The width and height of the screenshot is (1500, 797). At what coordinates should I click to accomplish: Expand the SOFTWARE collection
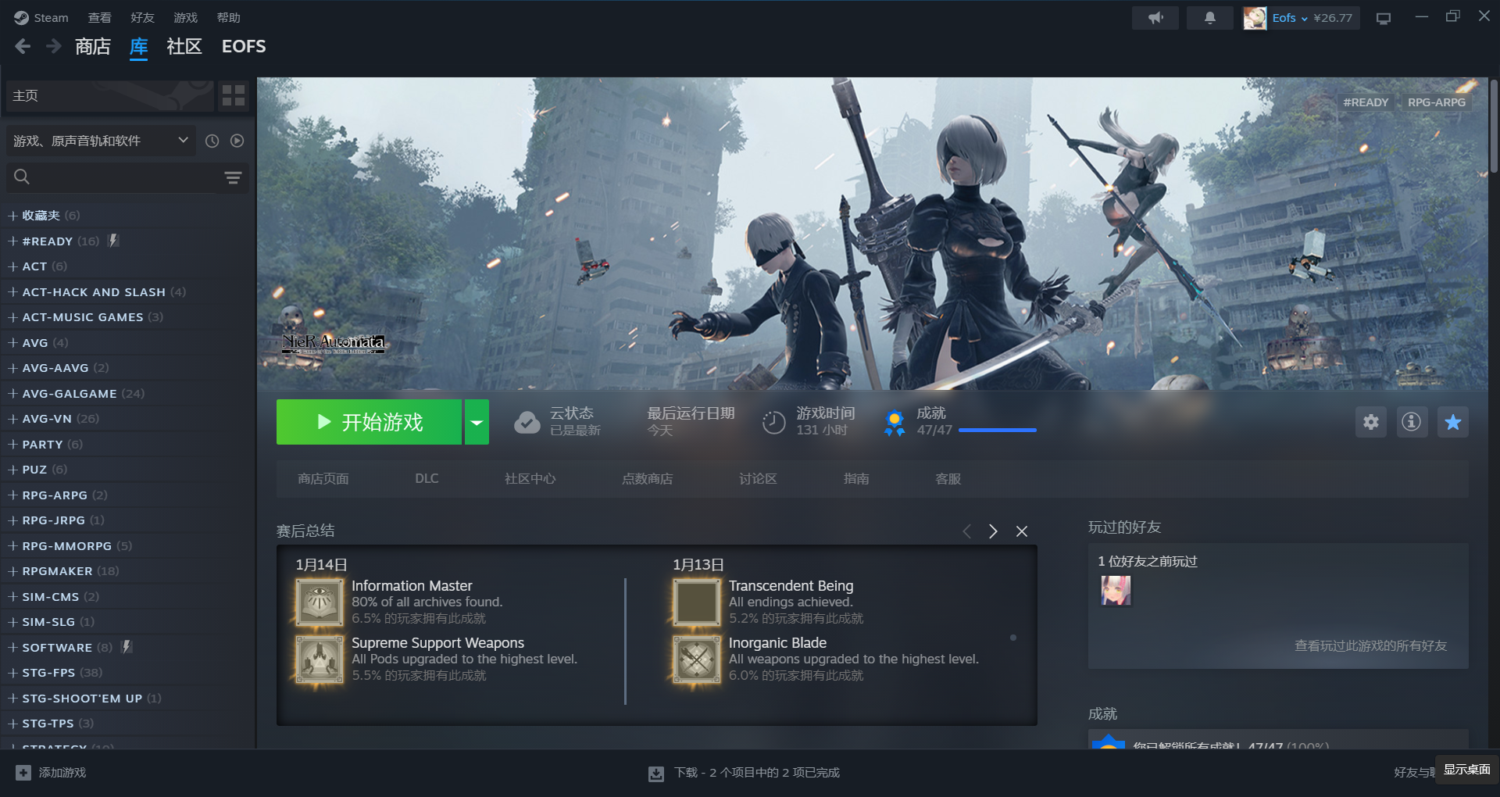pyautogui.click(x=13, y=647)
